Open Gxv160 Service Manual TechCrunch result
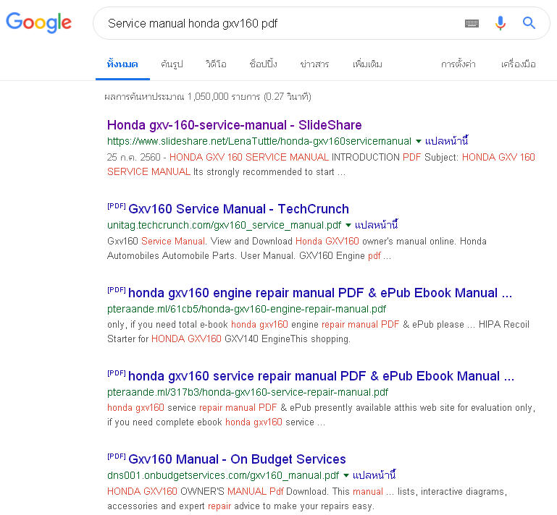 point(238,209)
